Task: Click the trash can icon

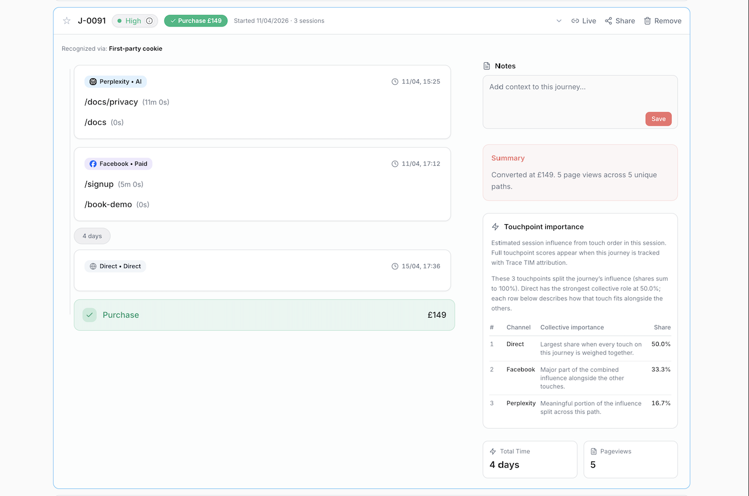Action: coord(647,21)
